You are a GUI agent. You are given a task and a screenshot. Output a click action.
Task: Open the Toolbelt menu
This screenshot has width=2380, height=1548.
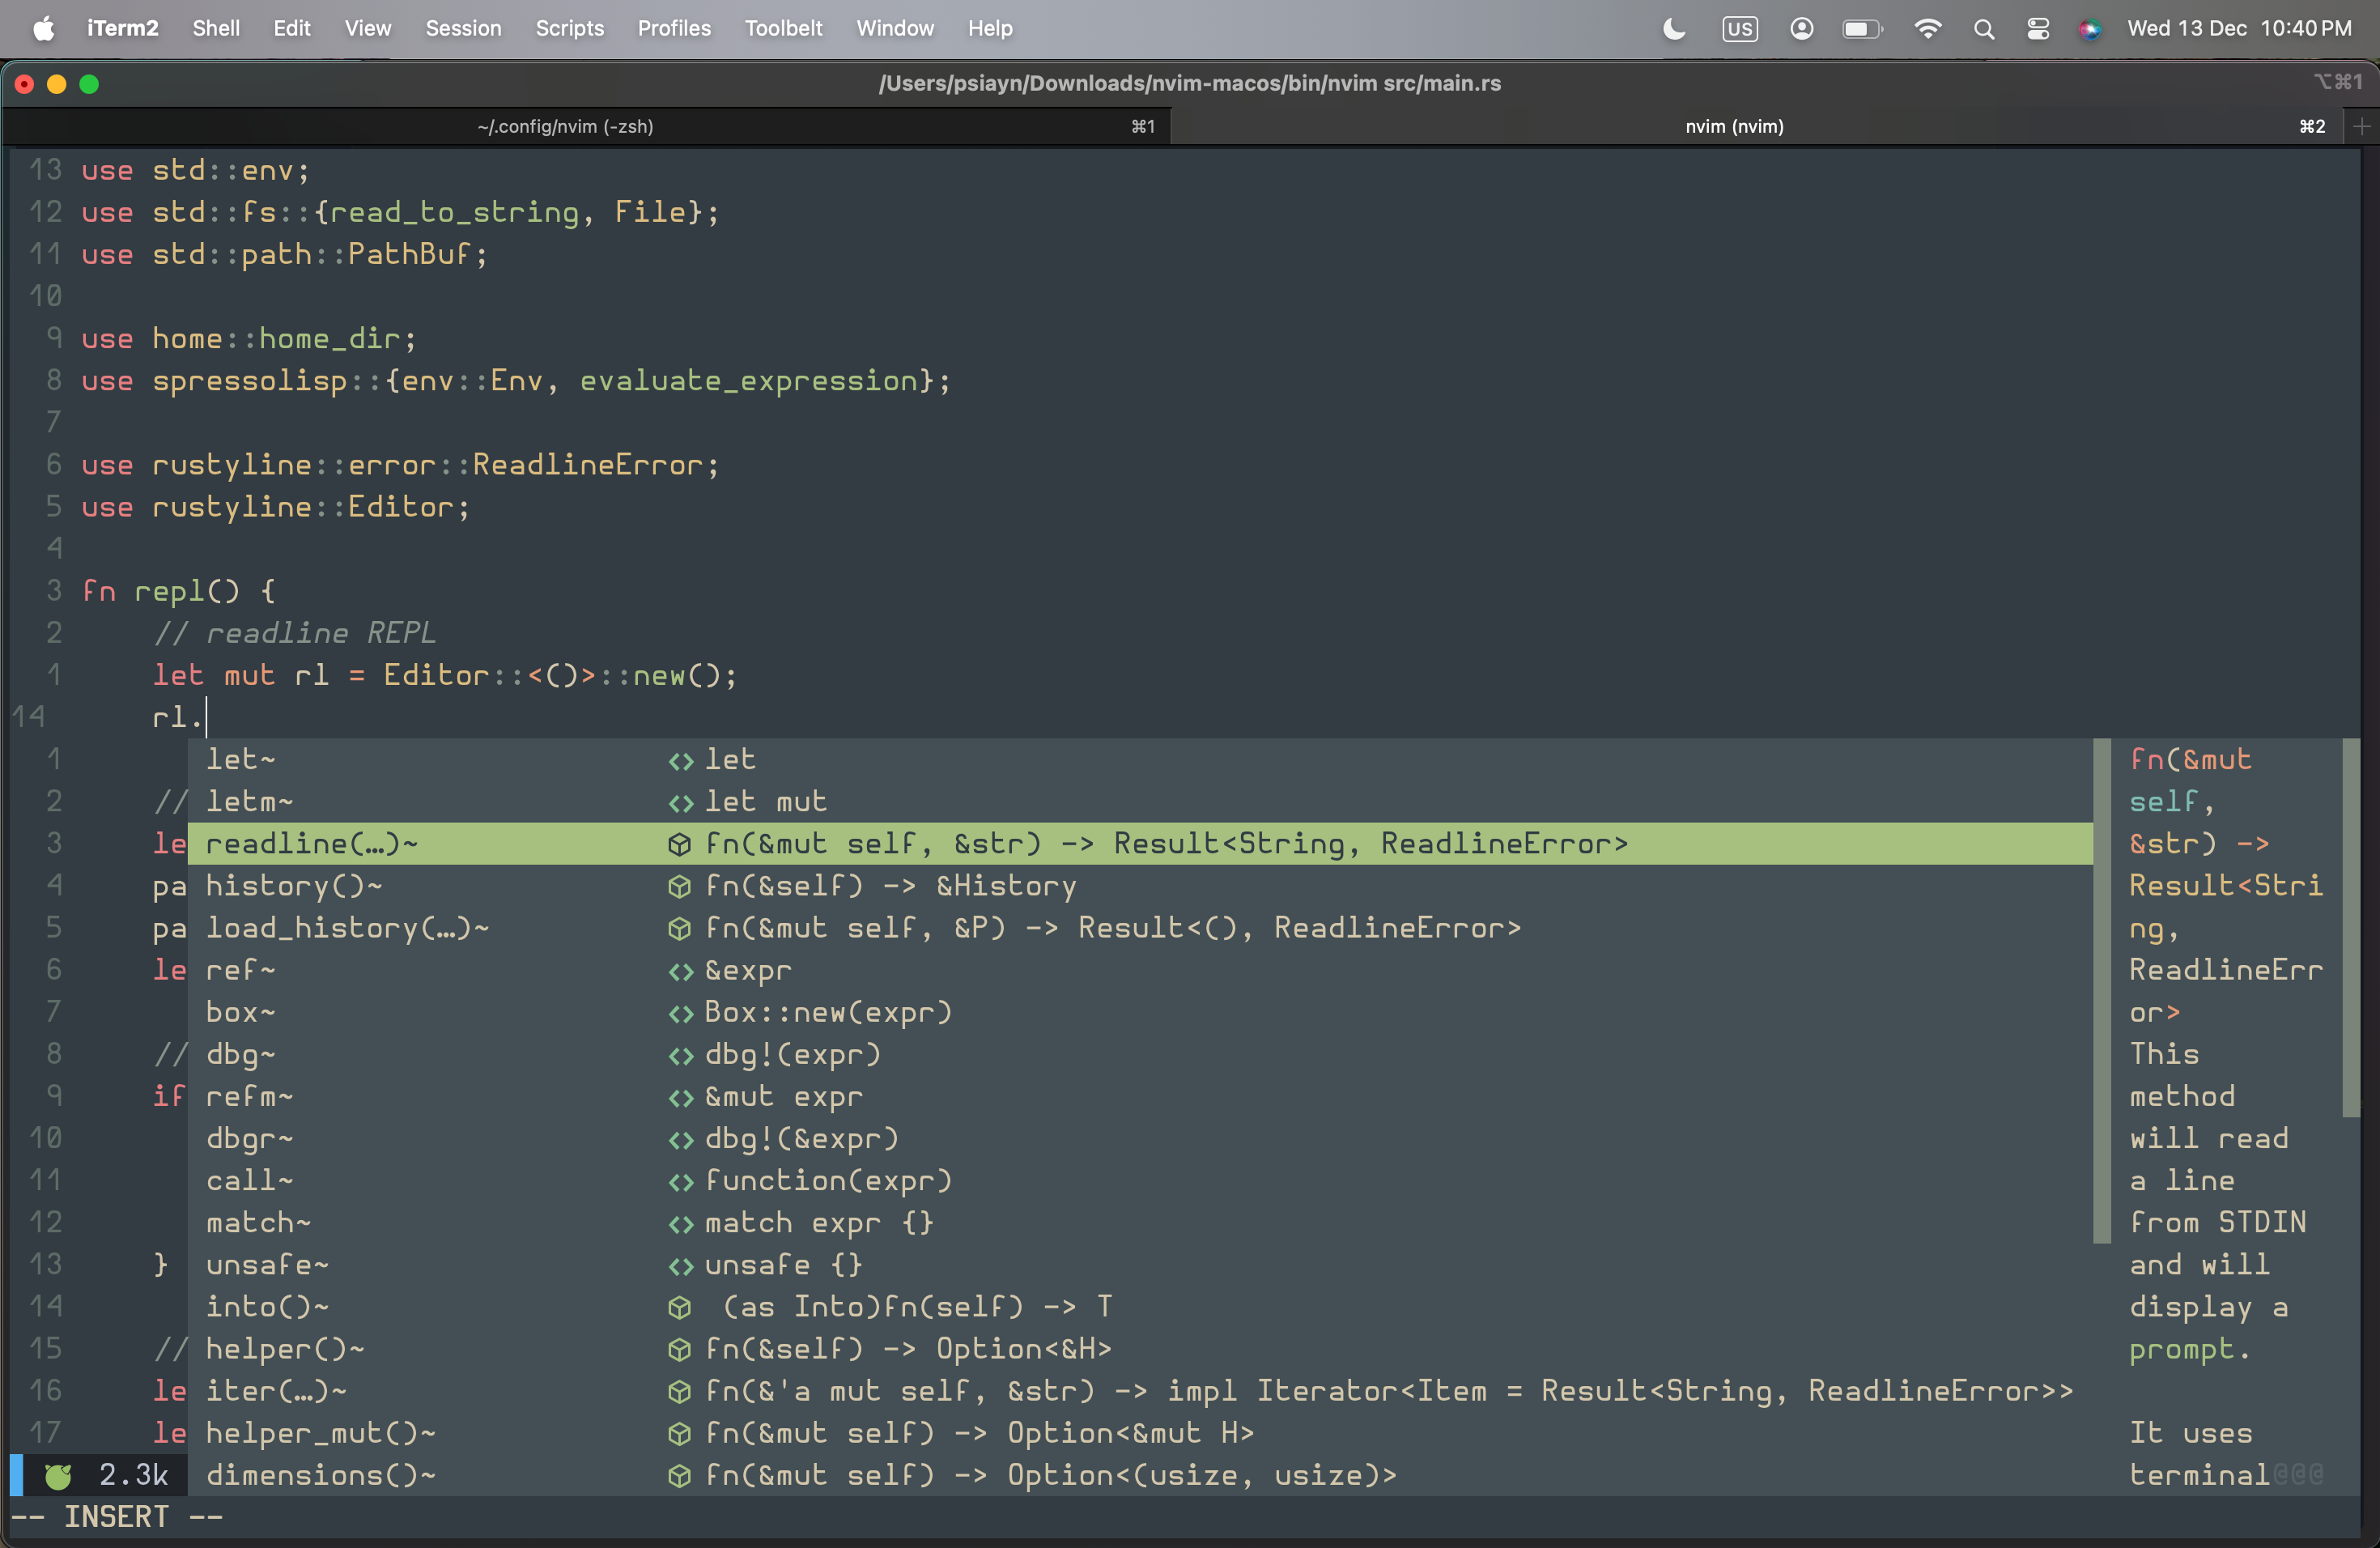(783, 28)
